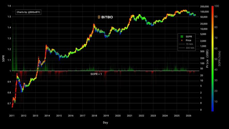Click the 'Day' axis title
This screenshot has height=129, width=229.
[105, 123]
